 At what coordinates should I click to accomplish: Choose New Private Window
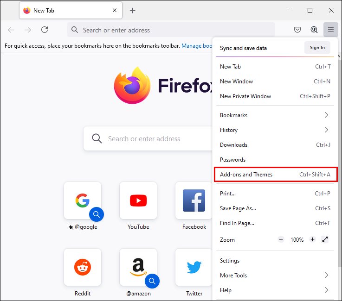[x=275, y=96]
